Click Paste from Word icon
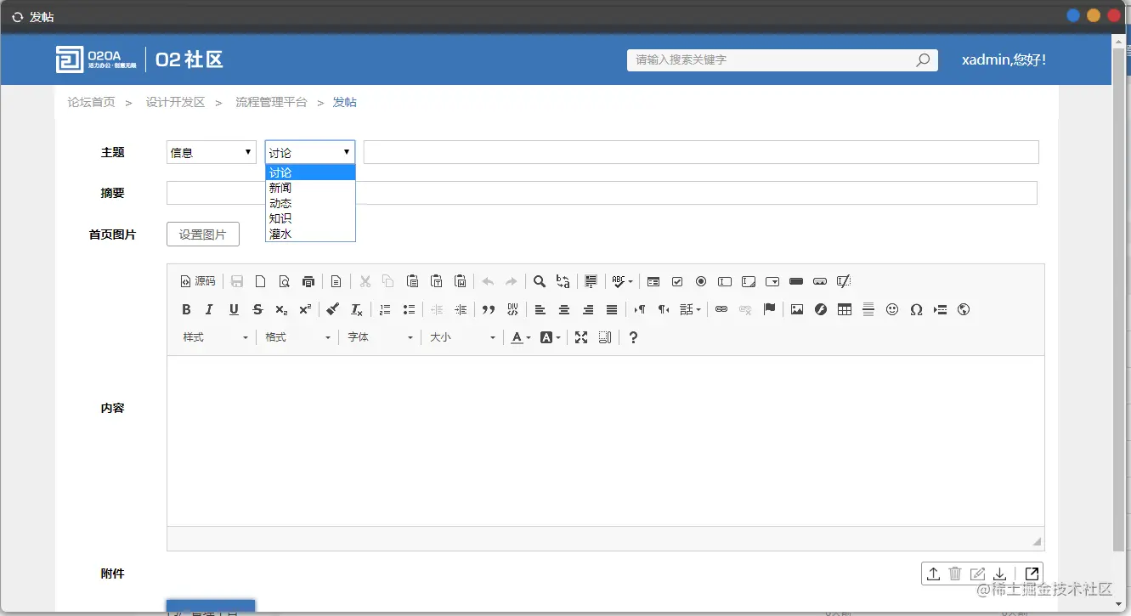Image resolution: width=1131 pixels, height=616 pixels. tap(460, 281)
